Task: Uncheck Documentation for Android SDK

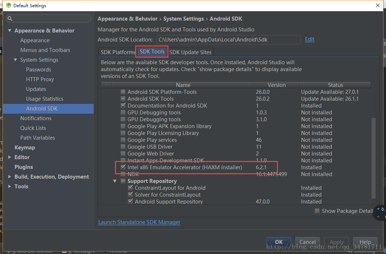Action: [123, 105]
